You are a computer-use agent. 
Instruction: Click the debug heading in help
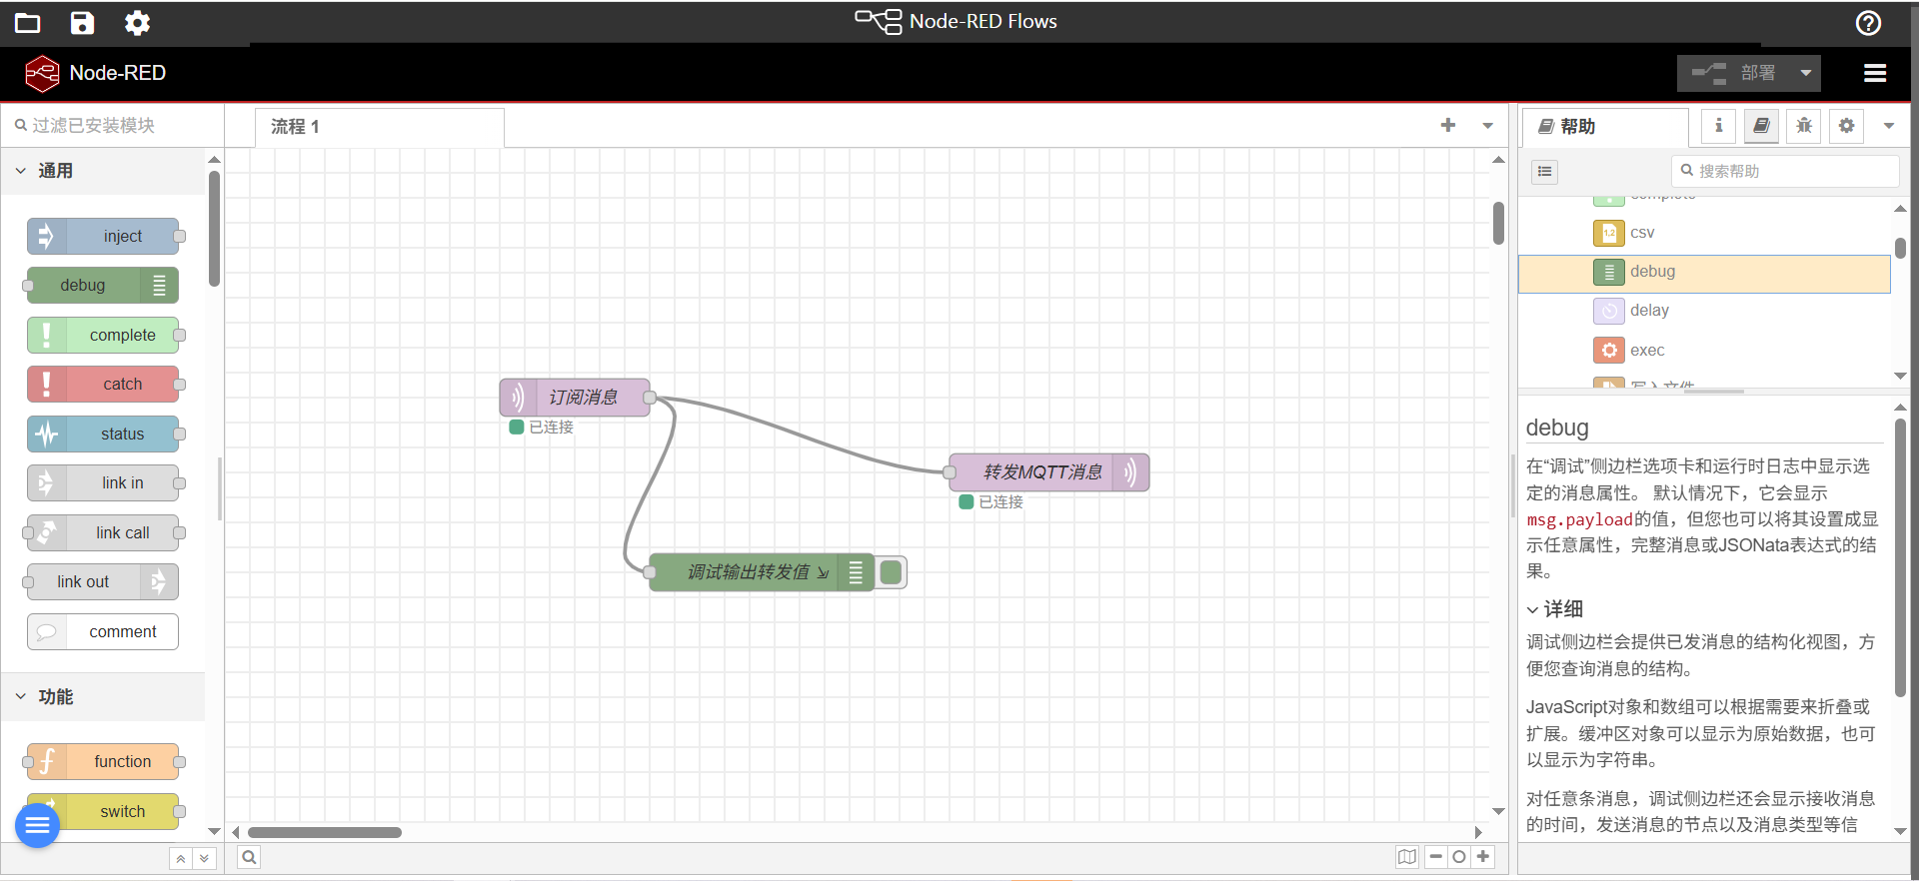tap(1557, 428)
